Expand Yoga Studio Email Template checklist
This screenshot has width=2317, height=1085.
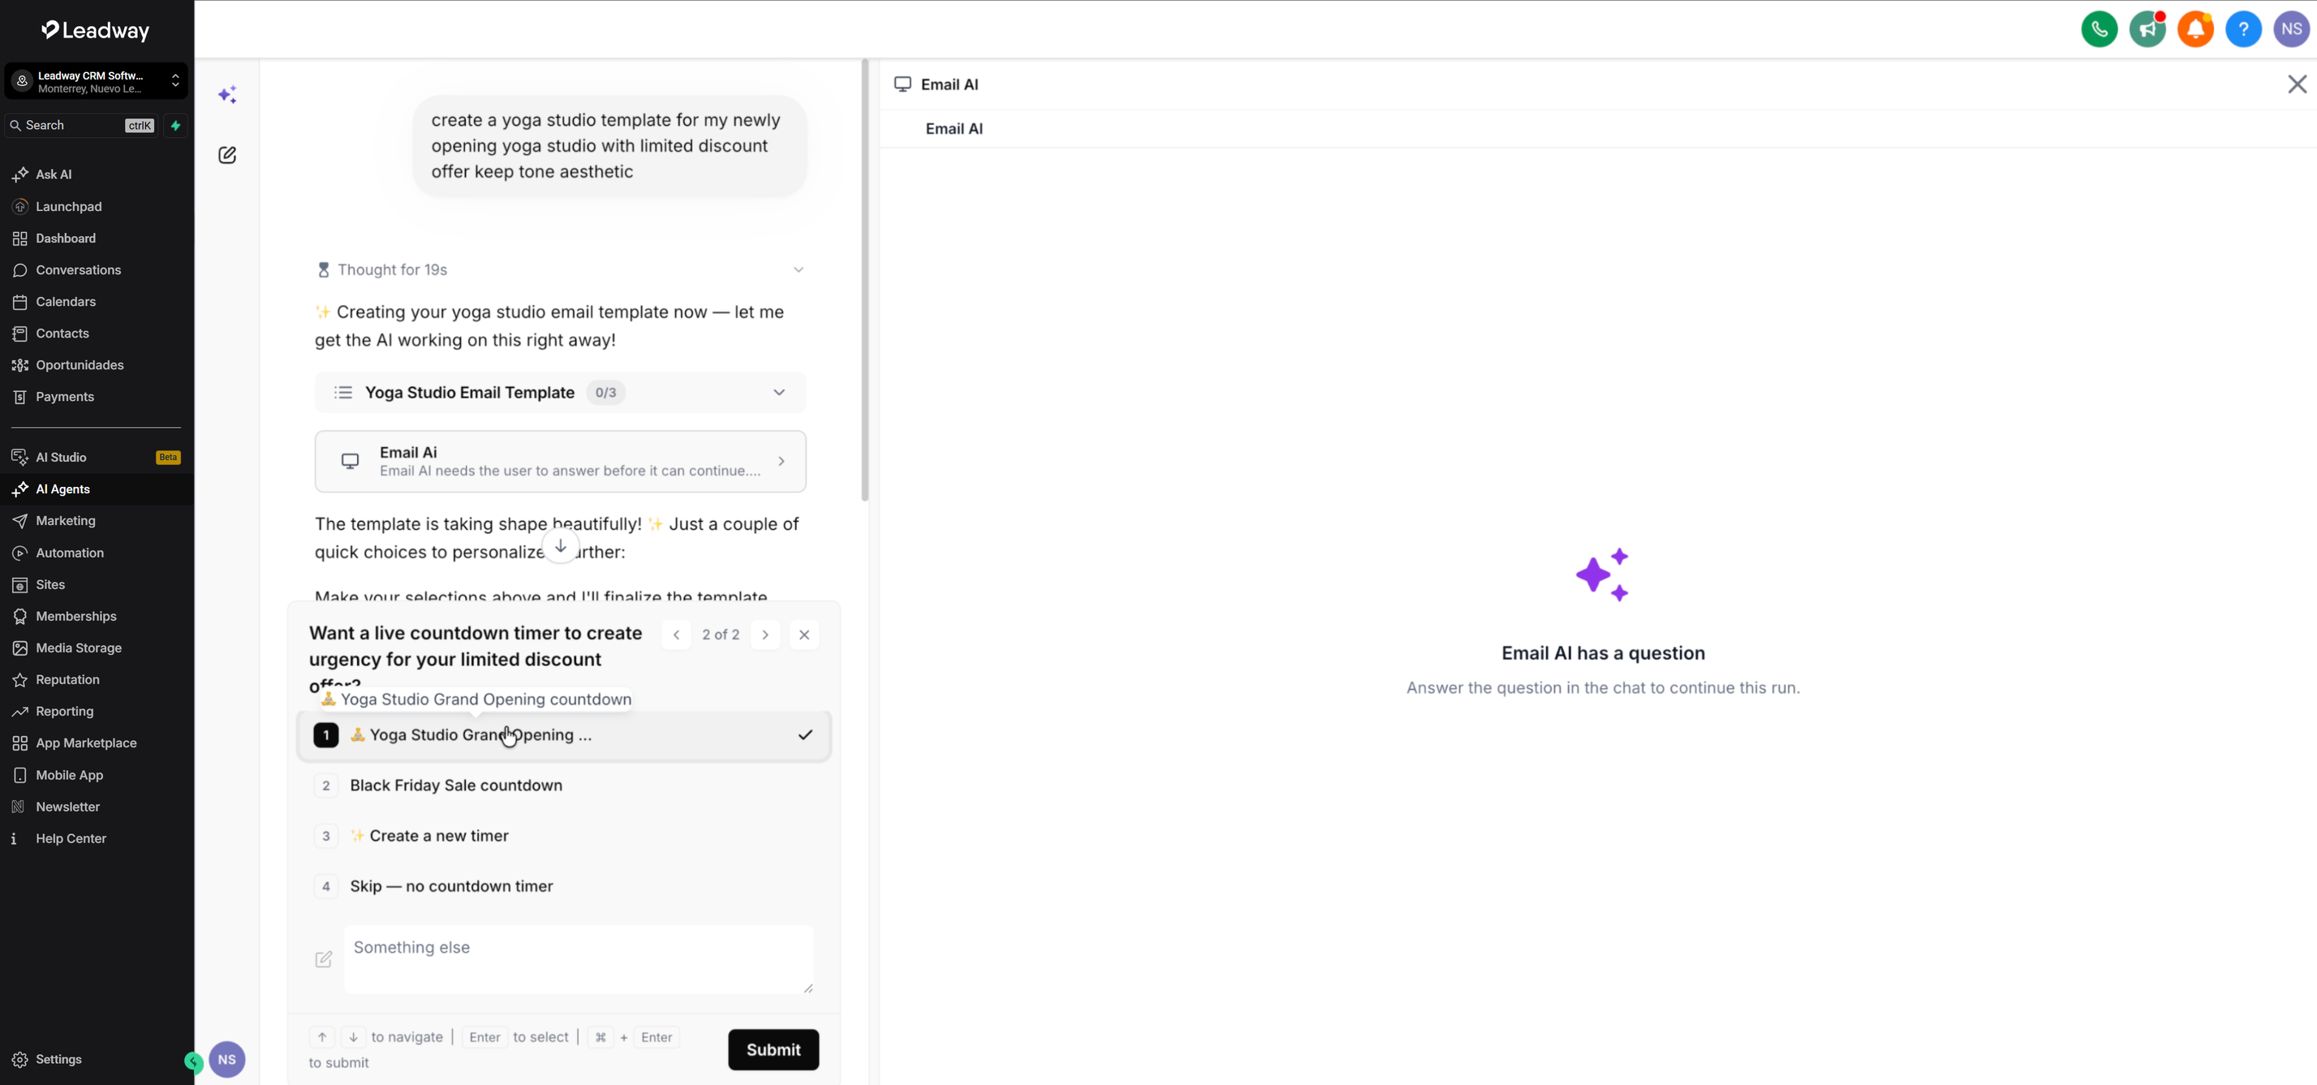[560, 392]
